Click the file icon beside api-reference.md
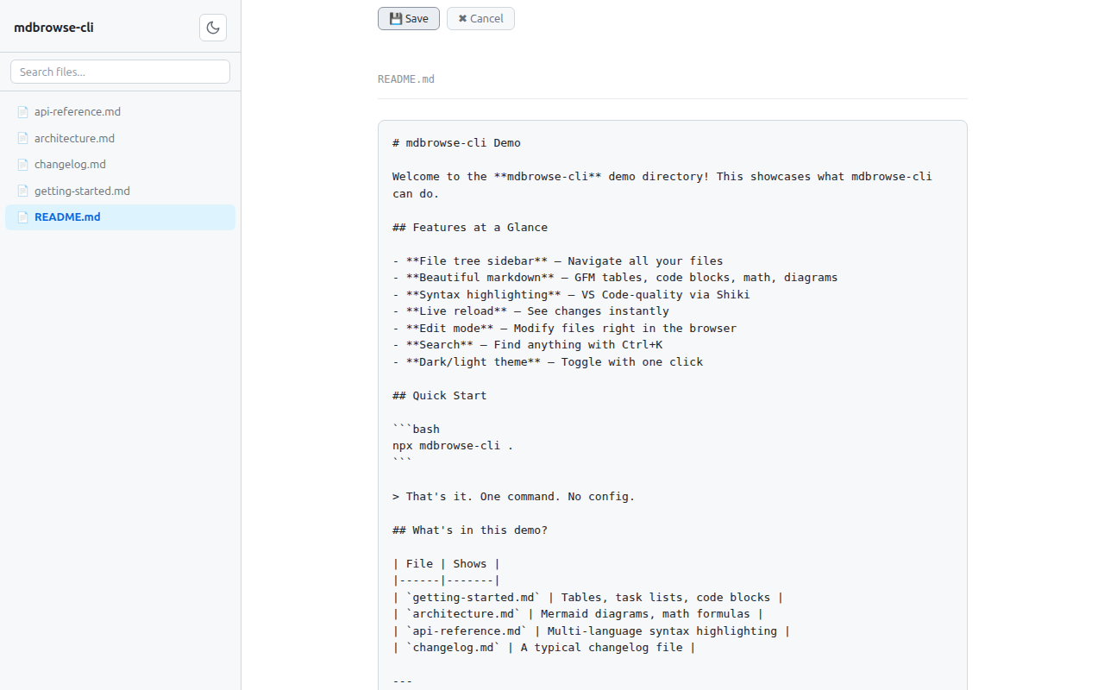 (x=23, y=112)
